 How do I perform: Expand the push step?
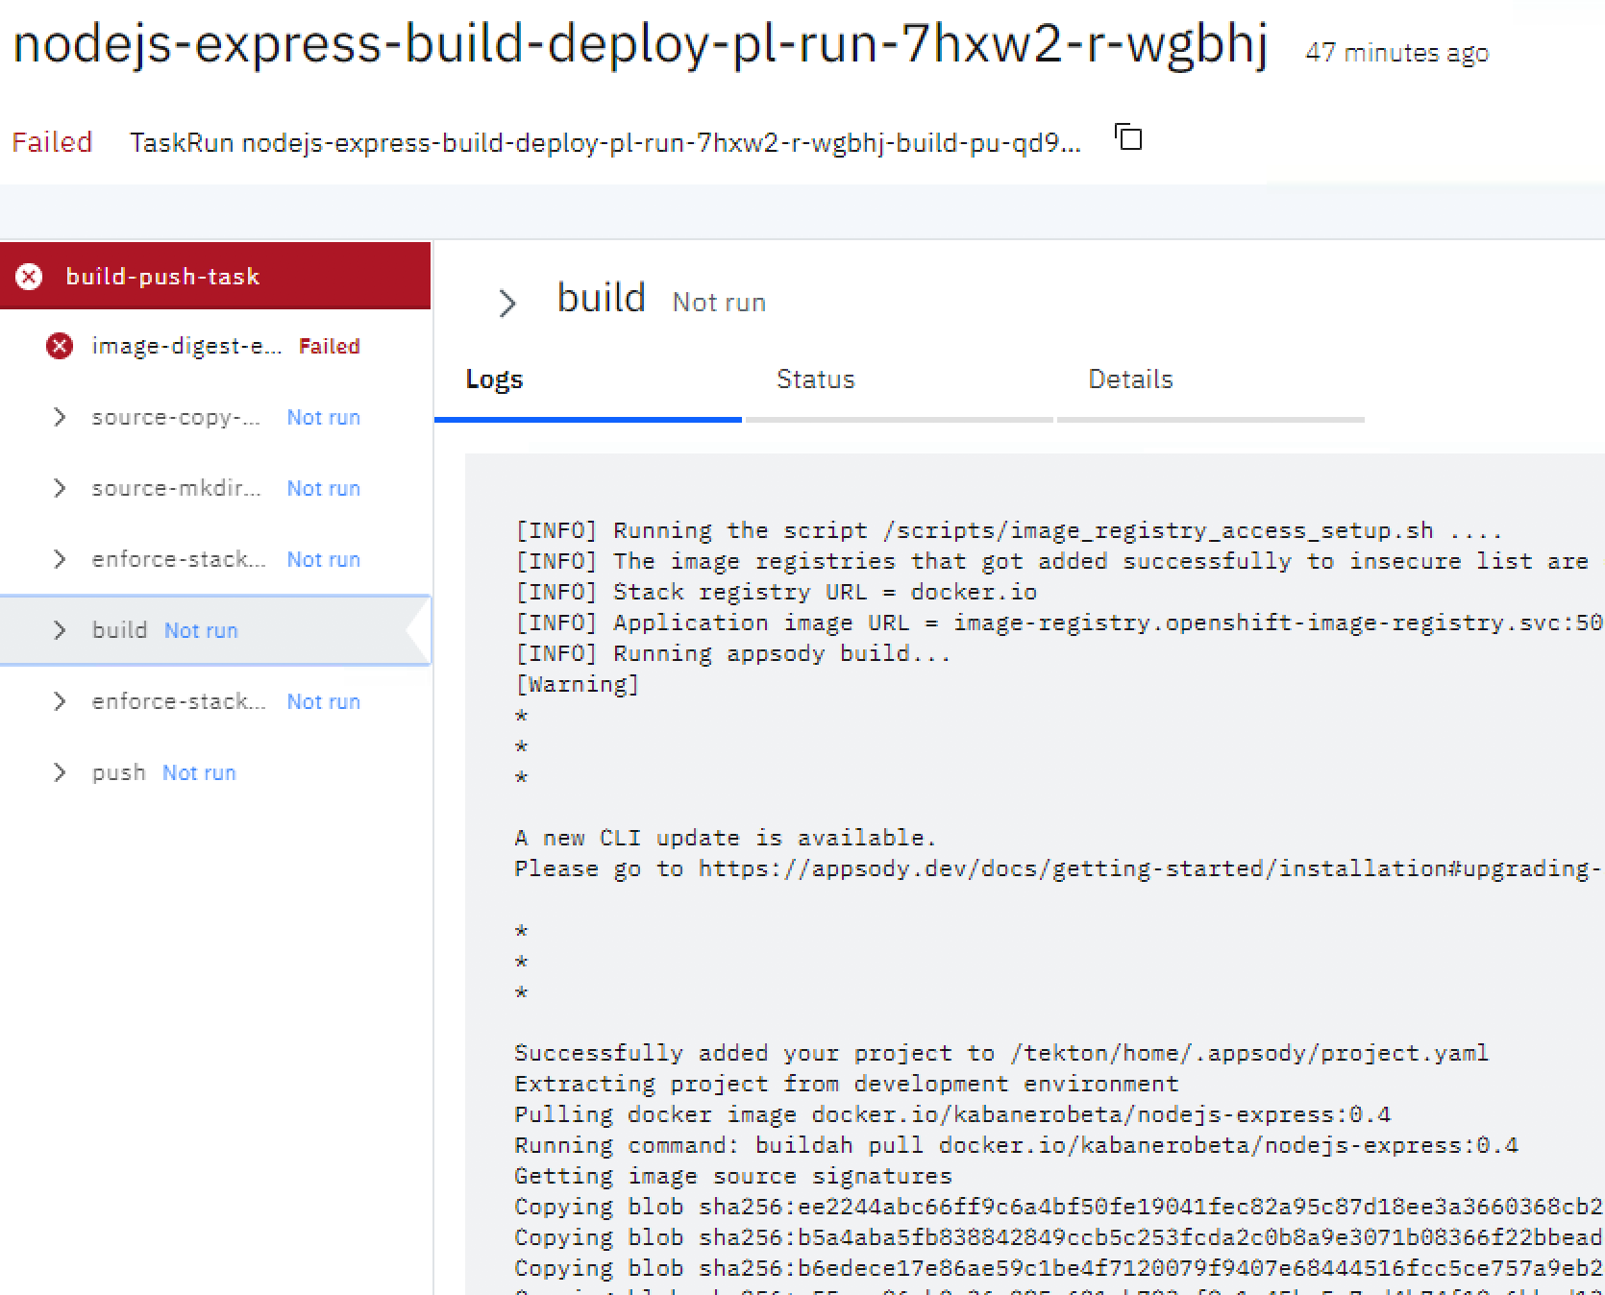click(60, 771)
